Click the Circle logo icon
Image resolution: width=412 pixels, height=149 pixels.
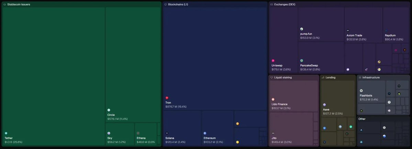(x=109, y=110)
